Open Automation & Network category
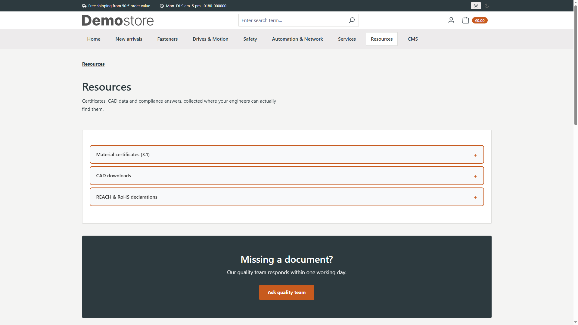 (x=297, y=39)
